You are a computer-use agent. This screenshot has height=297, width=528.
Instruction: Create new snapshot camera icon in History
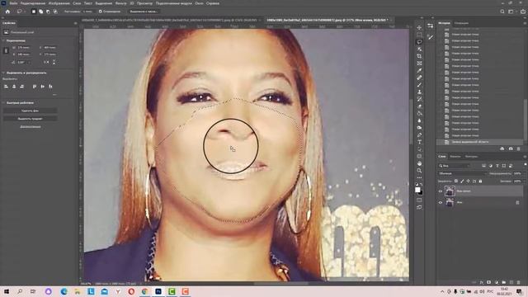point(511,148)
